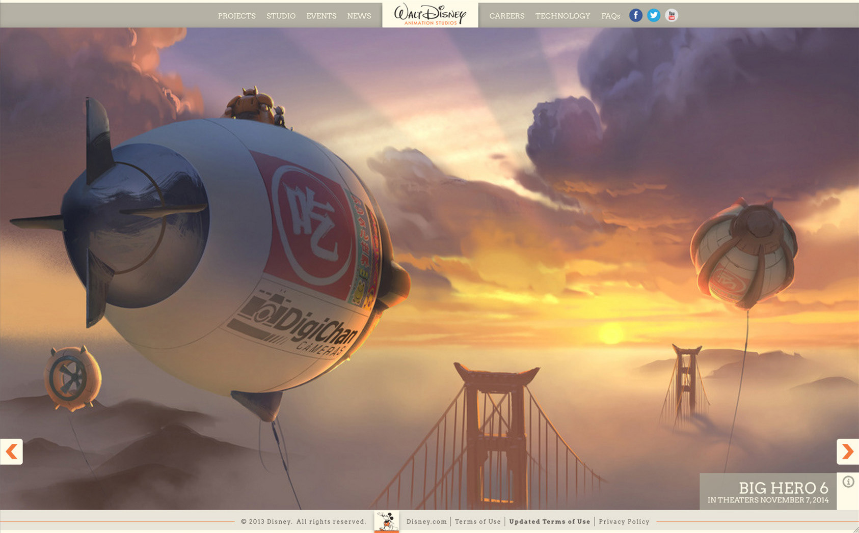The height and width of the screenshot is (533, 859).
Task: Go to the Events section
Action: point(321,16)
